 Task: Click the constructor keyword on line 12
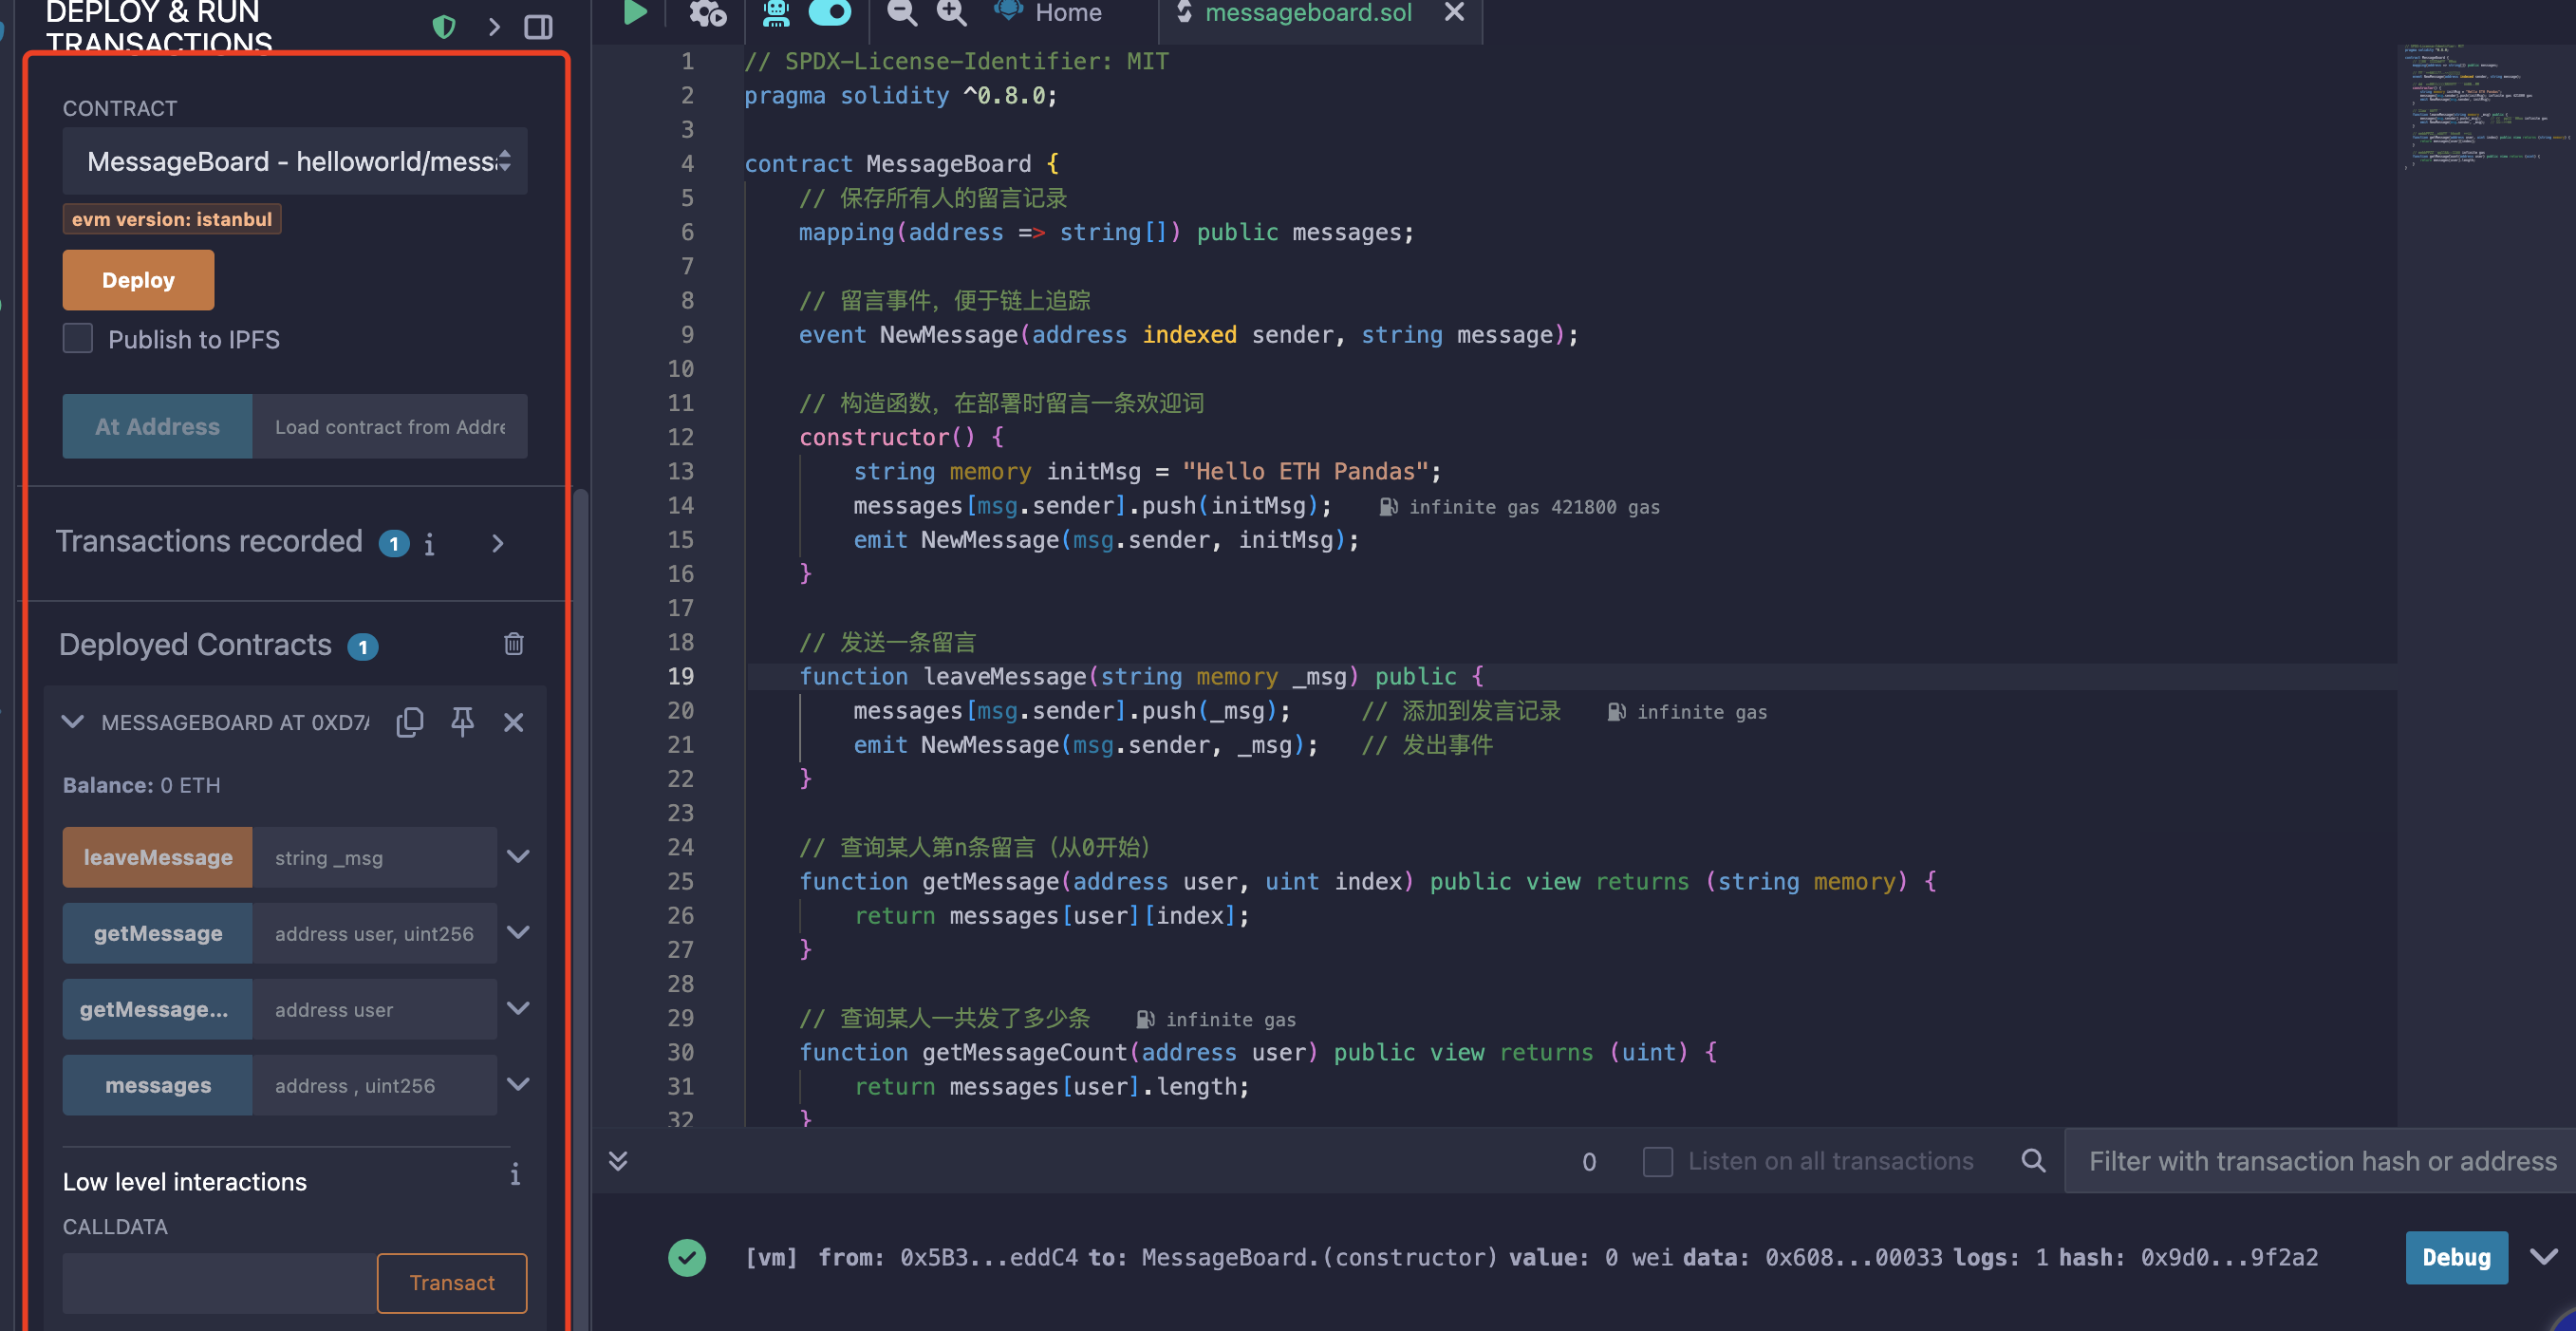pyautogui.click(x=873, y=437)
